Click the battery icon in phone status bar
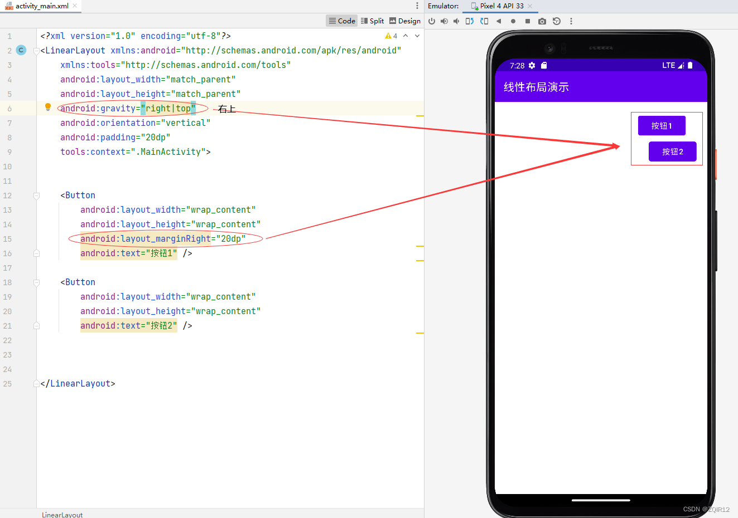Screen dimensions: 738x518 [690, 65]
